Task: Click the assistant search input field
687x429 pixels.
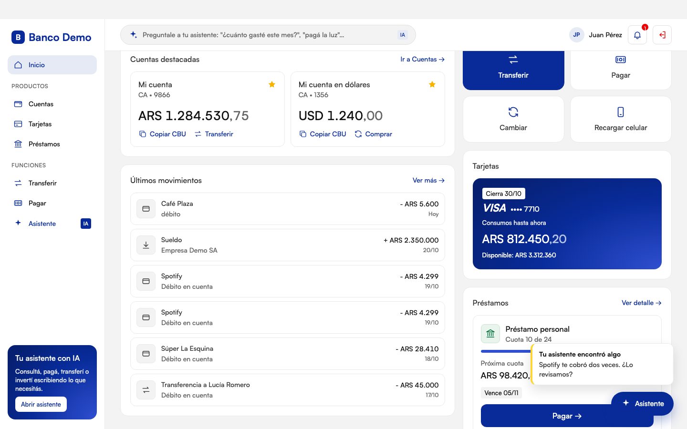Action: (x=268, y=35)
